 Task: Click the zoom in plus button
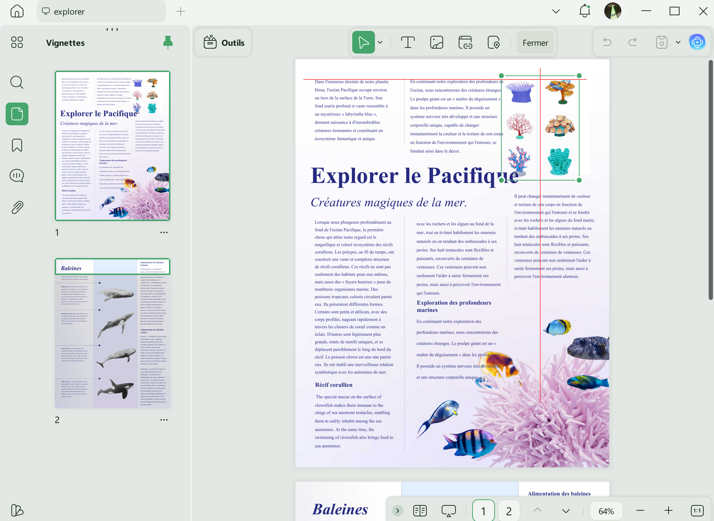(668, 511)
